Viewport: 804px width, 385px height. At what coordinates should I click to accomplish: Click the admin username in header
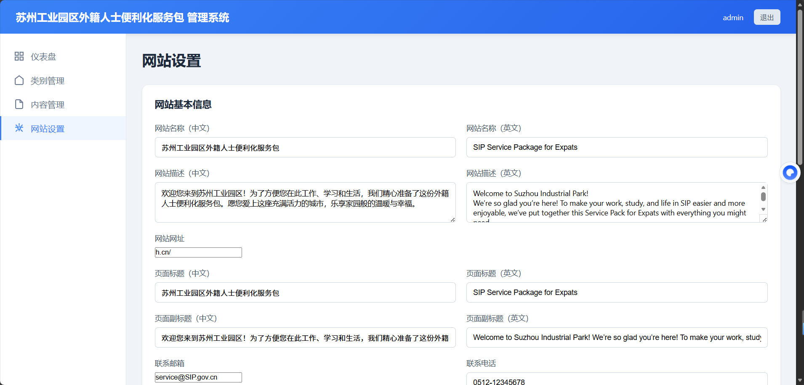tap(733, 18)
